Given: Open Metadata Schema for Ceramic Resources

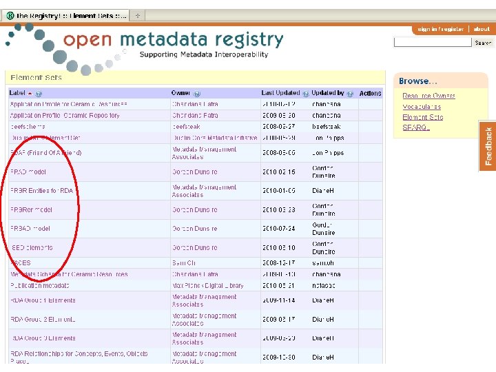Looking at the screenshot, I should pyautogui.click(x=69, y=274).
